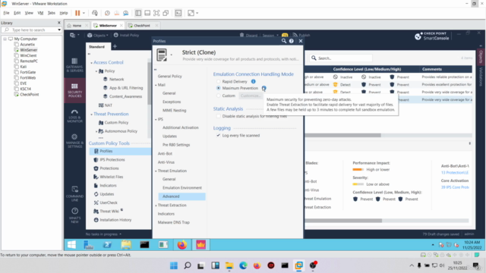486x273 pixels.
Task: Select Standard policy tab
Action: click(96, 47)
